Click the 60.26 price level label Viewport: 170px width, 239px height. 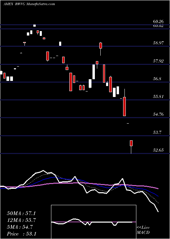(x=158, y=22)
